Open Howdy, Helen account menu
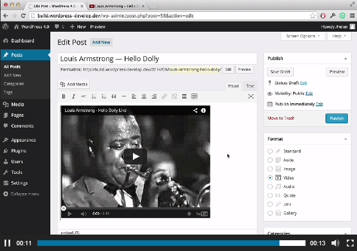The height and width of the screenshot is (251, 357). coord(338,27)
